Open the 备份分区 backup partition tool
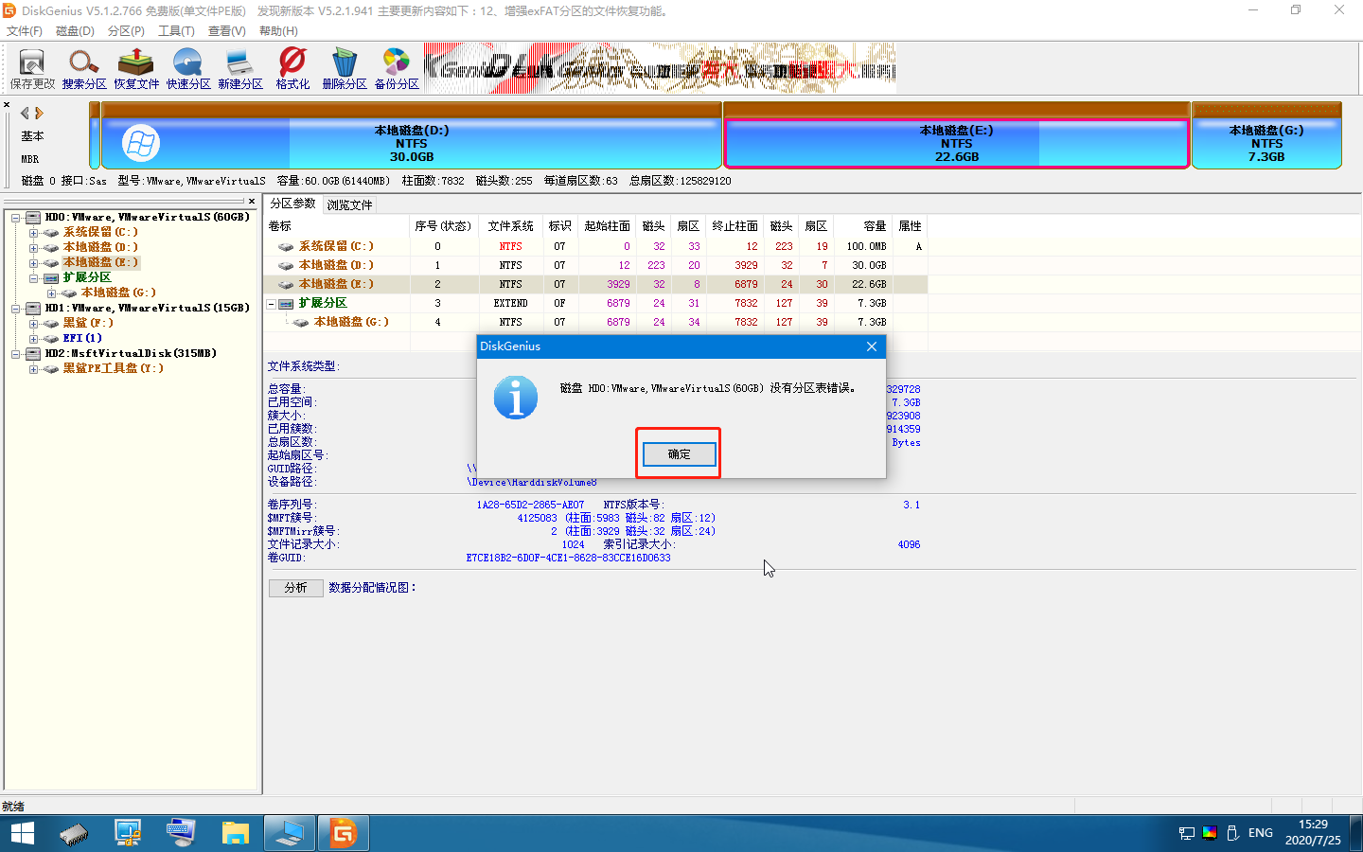Viewport: 1363px width, 852px height. coord(397,68)
